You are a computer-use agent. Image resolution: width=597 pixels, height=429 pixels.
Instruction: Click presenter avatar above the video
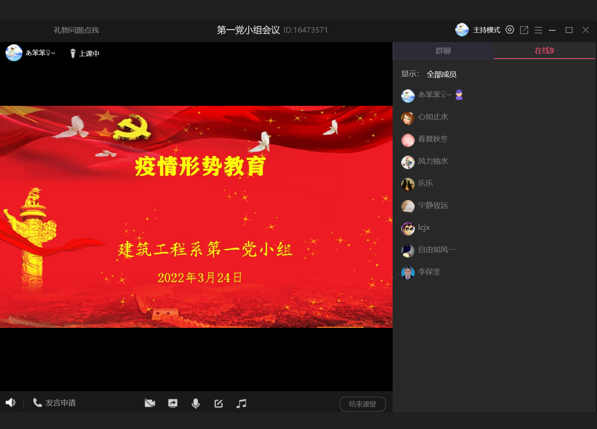[x=14, y=53]
